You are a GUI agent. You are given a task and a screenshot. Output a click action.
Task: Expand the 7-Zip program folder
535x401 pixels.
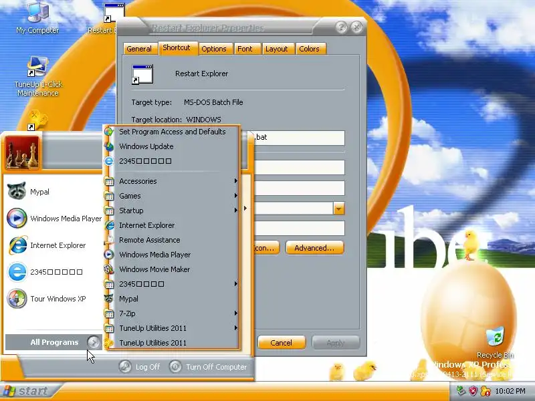coord(172,313)
